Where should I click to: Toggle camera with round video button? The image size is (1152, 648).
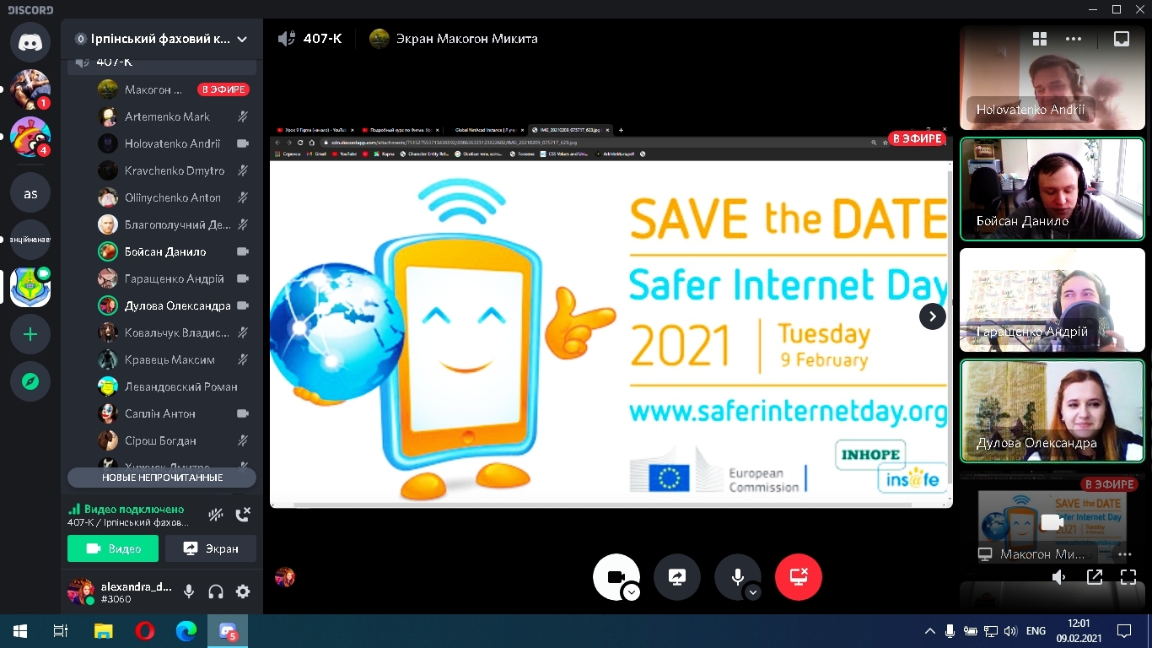(x=616, y=577)
